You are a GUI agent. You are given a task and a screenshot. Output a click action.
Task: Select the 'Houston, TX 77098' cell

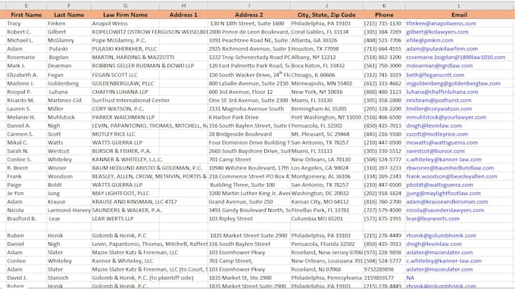pyautogui.click(x=326, y=49)
